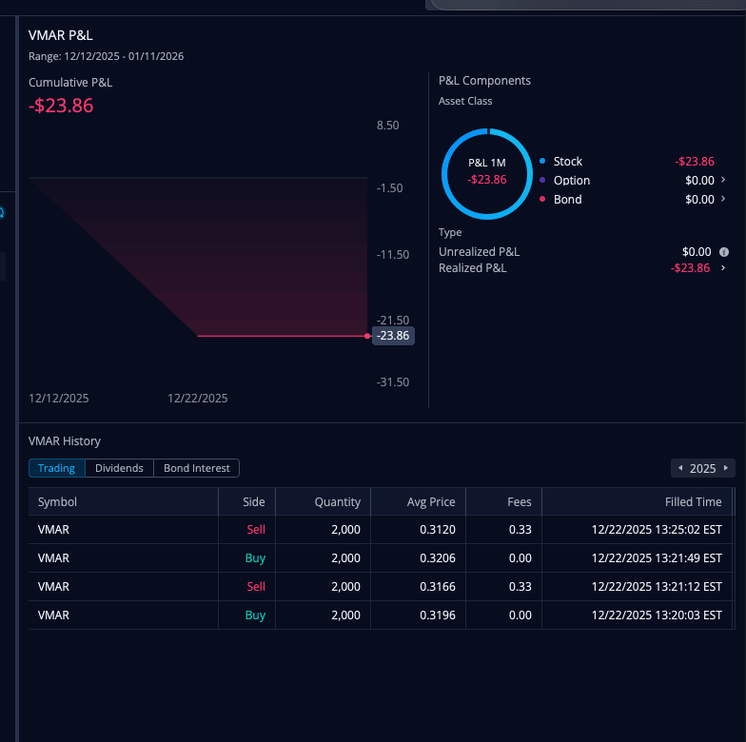Select the Trading tab
The width and height of the screenshot is (746, 742).
(57, 468)
